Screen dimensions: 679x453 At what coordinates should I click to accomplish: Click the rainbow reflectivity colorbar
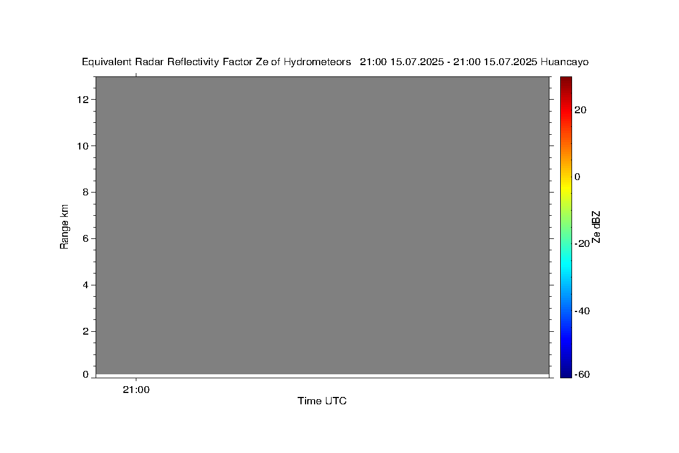(x=566, y=227)
